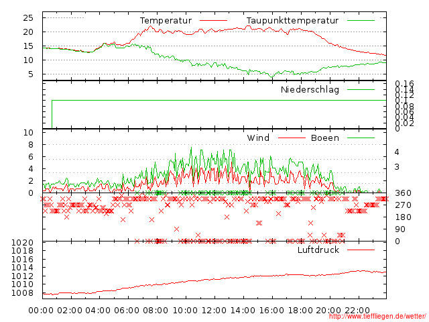
Task: Click the 270 wind direction value
Action: coord(403,205)
